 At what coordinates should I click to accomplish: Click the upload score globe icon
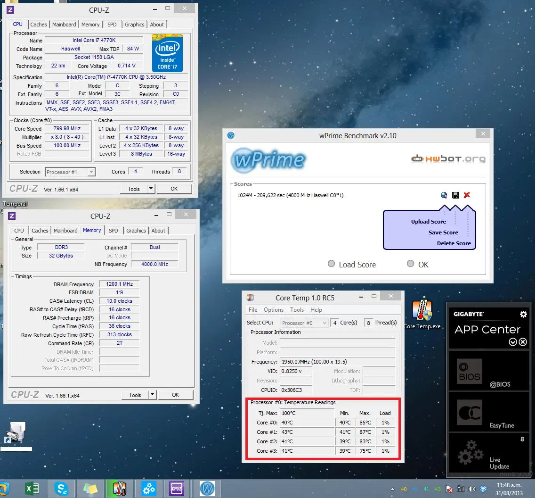[x=444, y=195]
